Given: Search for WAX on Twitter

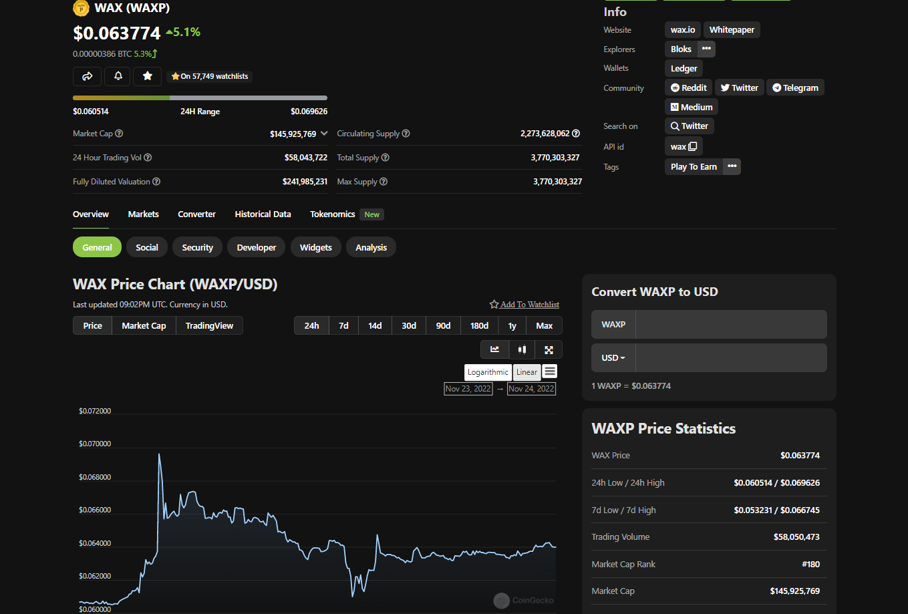Looking at the screenshot, I should click(690, 126).
